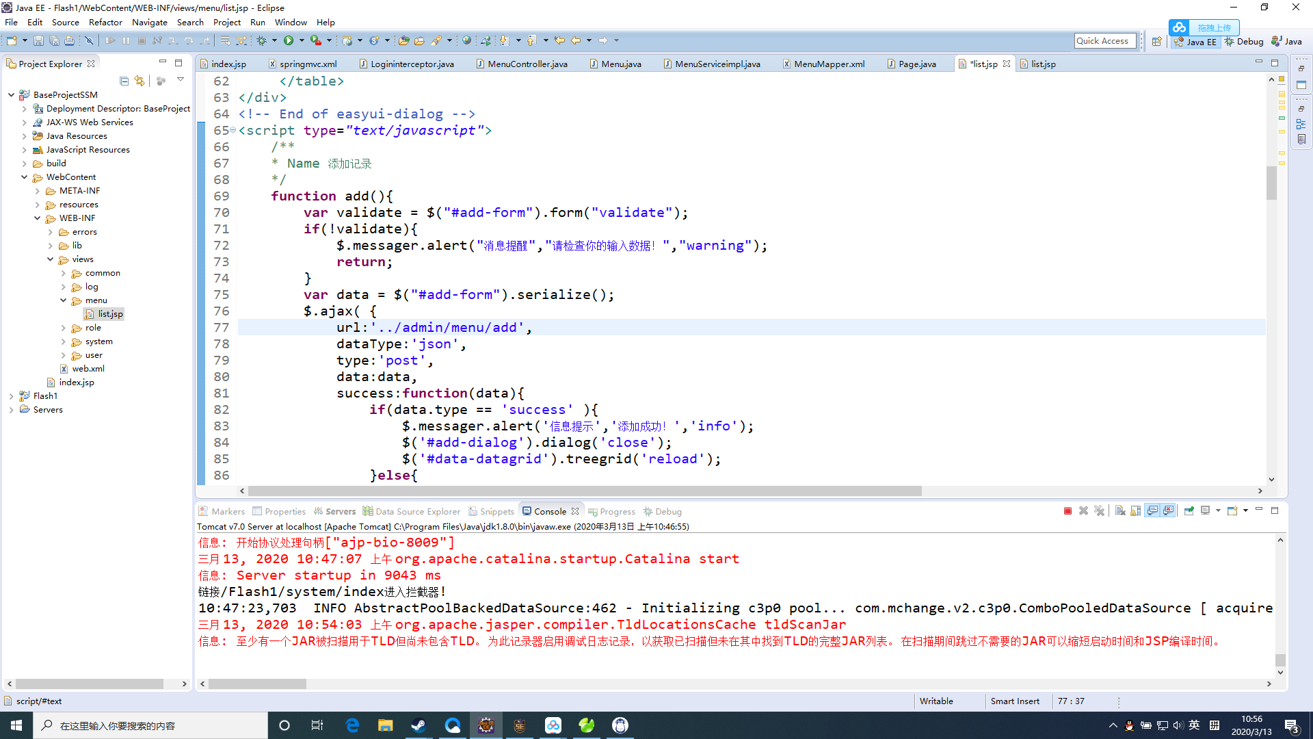This screenshot has width=1313, height=739.
Task: Click the Open Type icon in toolbar
Action: [404, 41]
